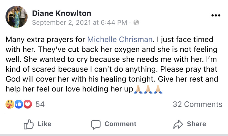Click the September 2, 2021 timestamp
This screenshot has height=136, width=228.
80,23
